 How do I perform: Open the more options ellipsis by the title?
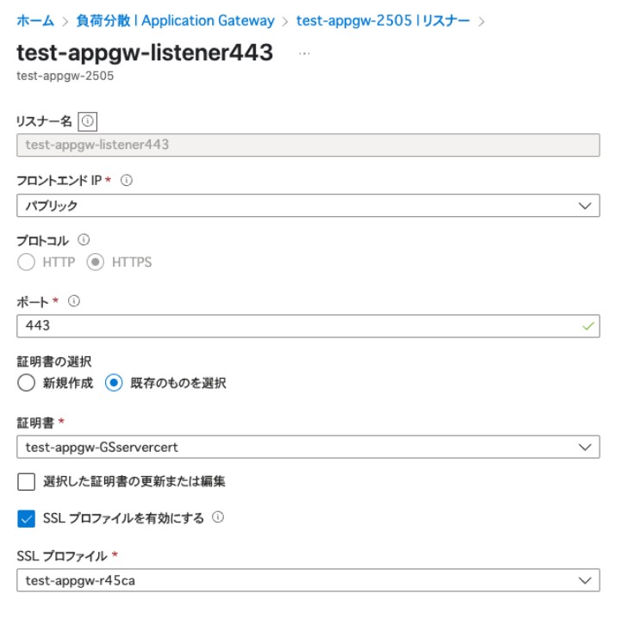coord(302,53)
